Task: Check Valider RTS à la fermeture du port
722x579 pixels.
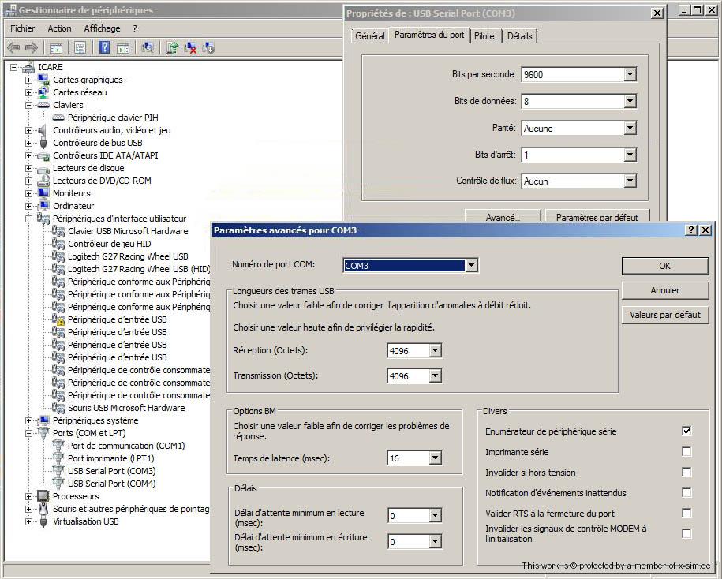Action: [686, 514]
